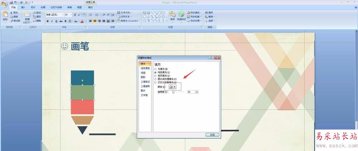Apply Bold formatting
The image size is (358, 151).
48,21
